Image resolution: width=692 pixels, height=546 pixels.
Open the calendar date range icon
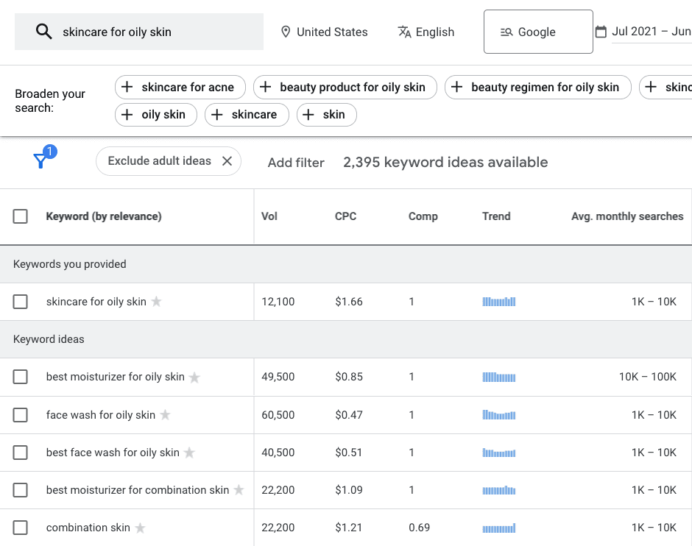coord(601,32)
